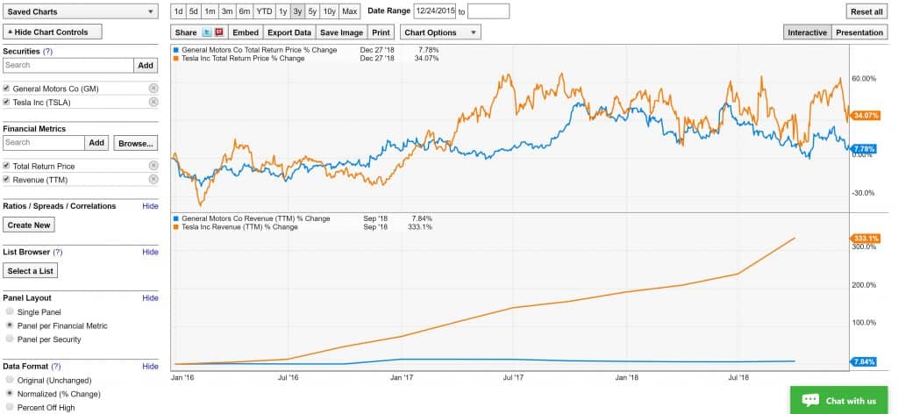Click Add button for Securities
This screenshot has width=898, height=414.
pyautogui.click(x=146, y=65)
